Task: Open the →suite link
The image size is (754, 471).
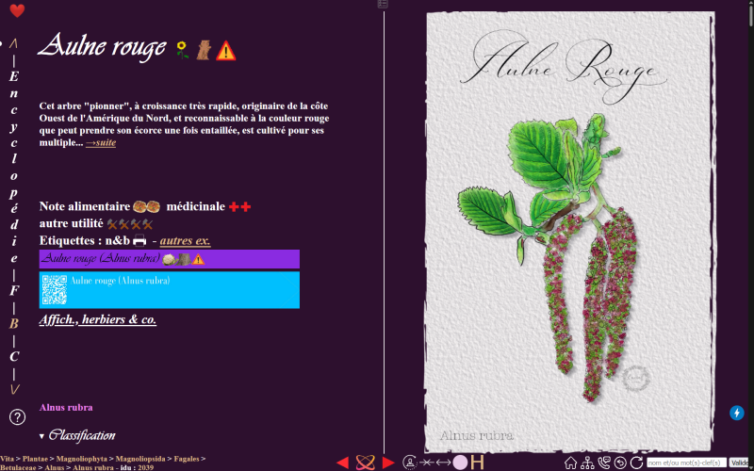Action: click(101, 143)
